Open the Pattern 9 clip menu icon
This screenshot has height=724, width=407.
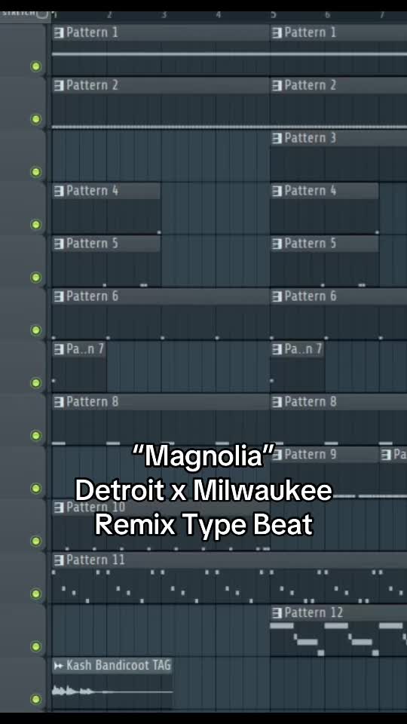(x=277, y=455)
